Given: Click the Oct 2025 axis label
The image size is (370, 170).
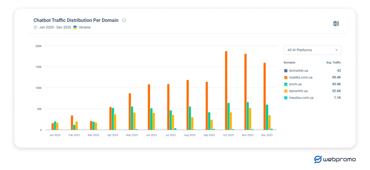Looking at the screenshot, I should coord(228,135).
